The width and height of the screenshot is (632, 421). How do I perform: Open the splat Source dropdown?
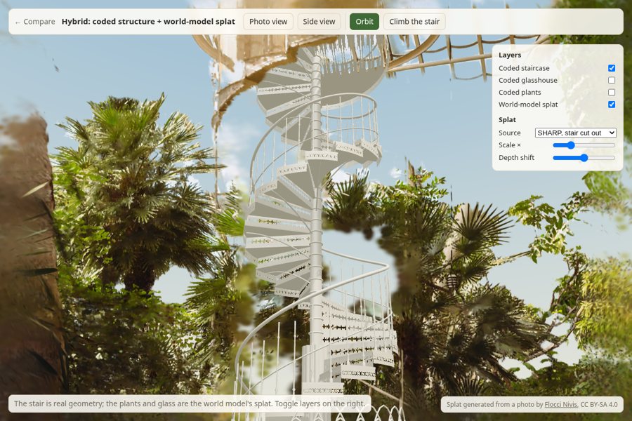(x=576, y=133)
